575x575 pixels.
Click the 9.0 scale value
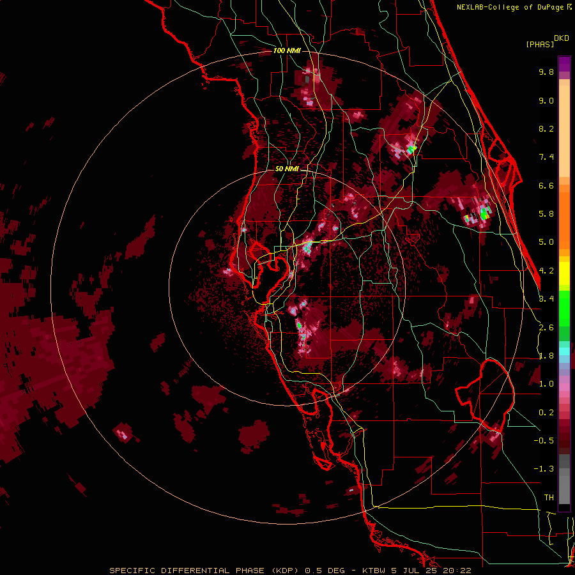[546, 100]
